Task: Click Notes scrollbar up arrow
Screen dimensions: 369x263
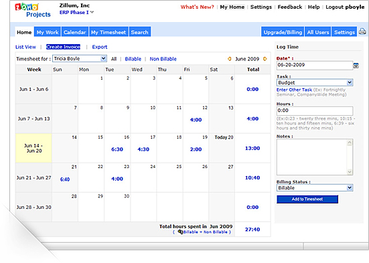Action: [350, 143]
